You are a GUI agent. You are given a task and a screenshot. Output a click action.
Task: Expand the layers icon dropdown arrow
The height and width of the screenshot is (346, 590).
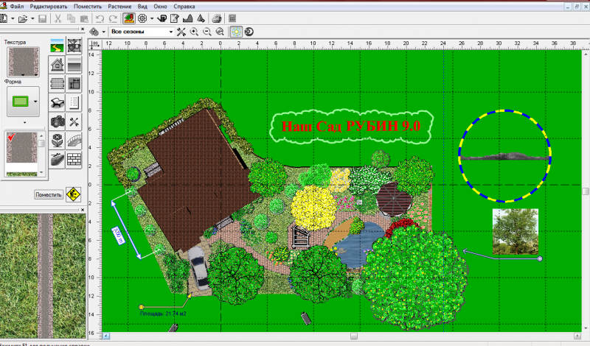(103, 32)
